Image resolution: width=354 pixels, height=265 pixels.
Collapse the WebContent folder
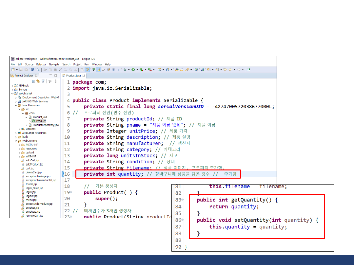[16, 141]
